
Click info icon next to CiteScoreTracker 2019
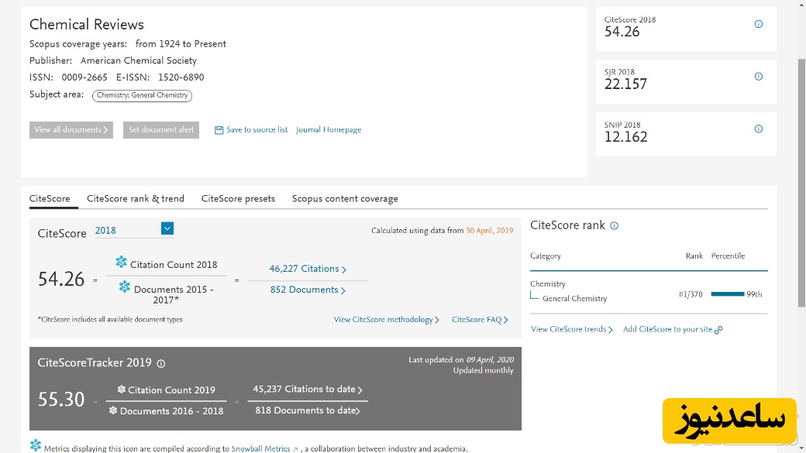161,363
